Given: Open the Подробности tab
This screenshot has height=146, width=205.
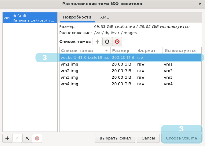Looking at the screenshot, I should (77, 17).
